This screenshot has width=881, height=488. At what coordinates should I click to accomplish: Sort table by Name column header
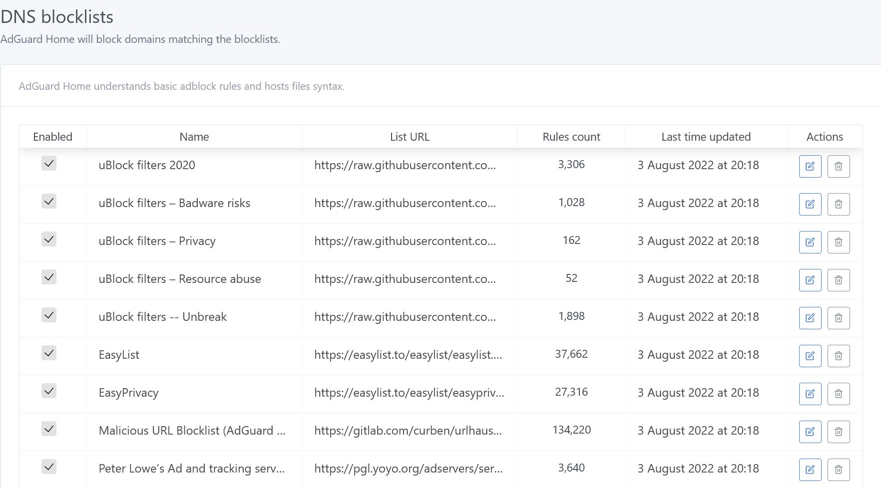(194, 137)
